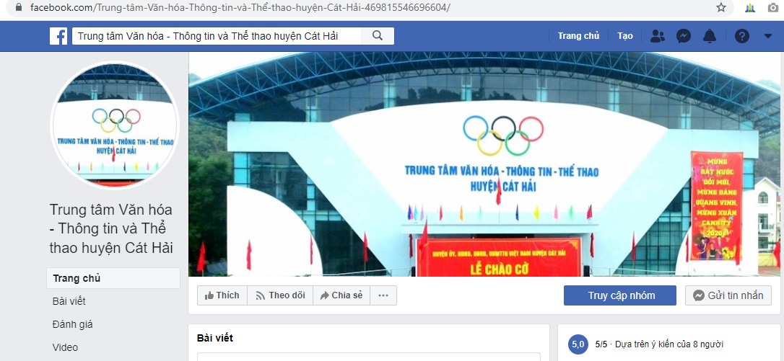Toggle Theo dõi (Follow) on the page
Screen dimensions: 784x361
click(280, 295)
